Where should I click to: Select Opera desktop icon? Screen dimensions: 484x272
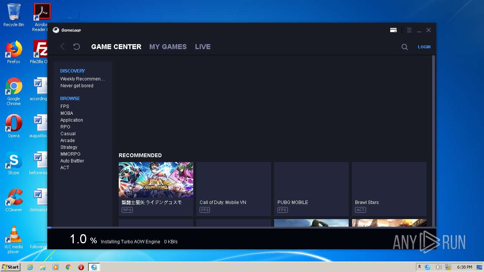point(14,126)
